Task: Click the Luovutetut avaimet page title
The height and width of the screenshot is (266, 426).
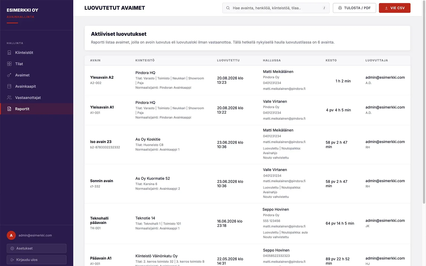Action: coord(115,8)
